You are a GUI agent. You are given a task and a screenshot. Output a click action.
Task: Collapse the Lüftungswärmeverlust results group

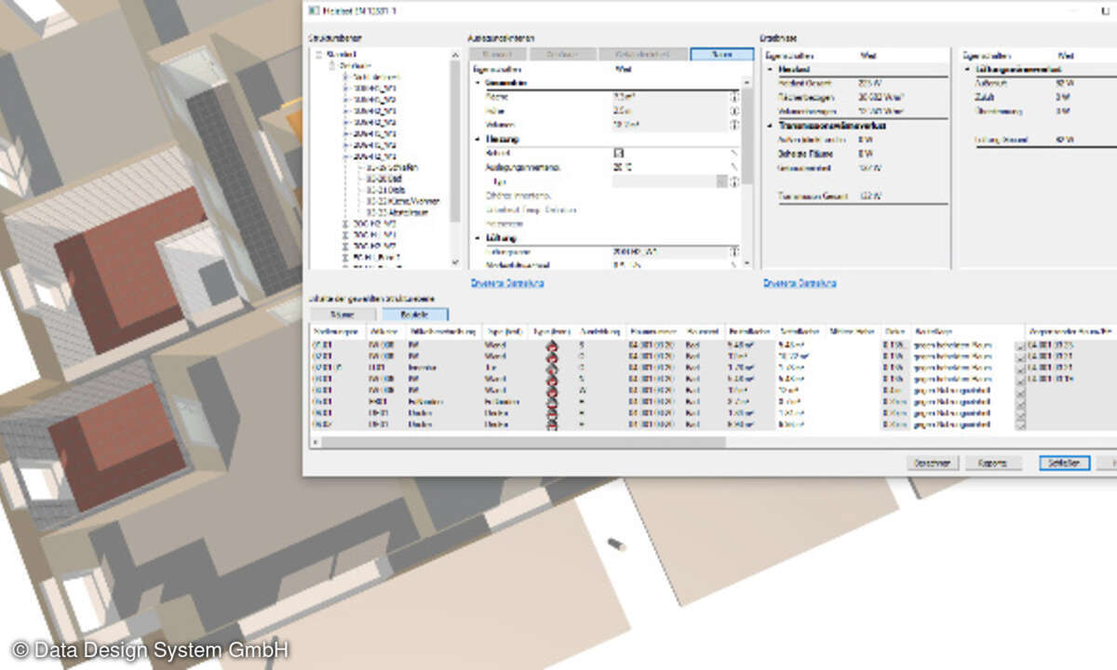coord(968,70)
